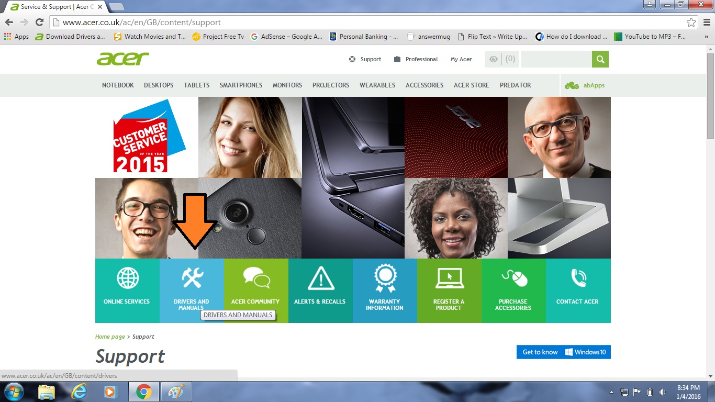Open a new browser tab
The height and width of the screenshot is (402, 715).
coord(116,7)
